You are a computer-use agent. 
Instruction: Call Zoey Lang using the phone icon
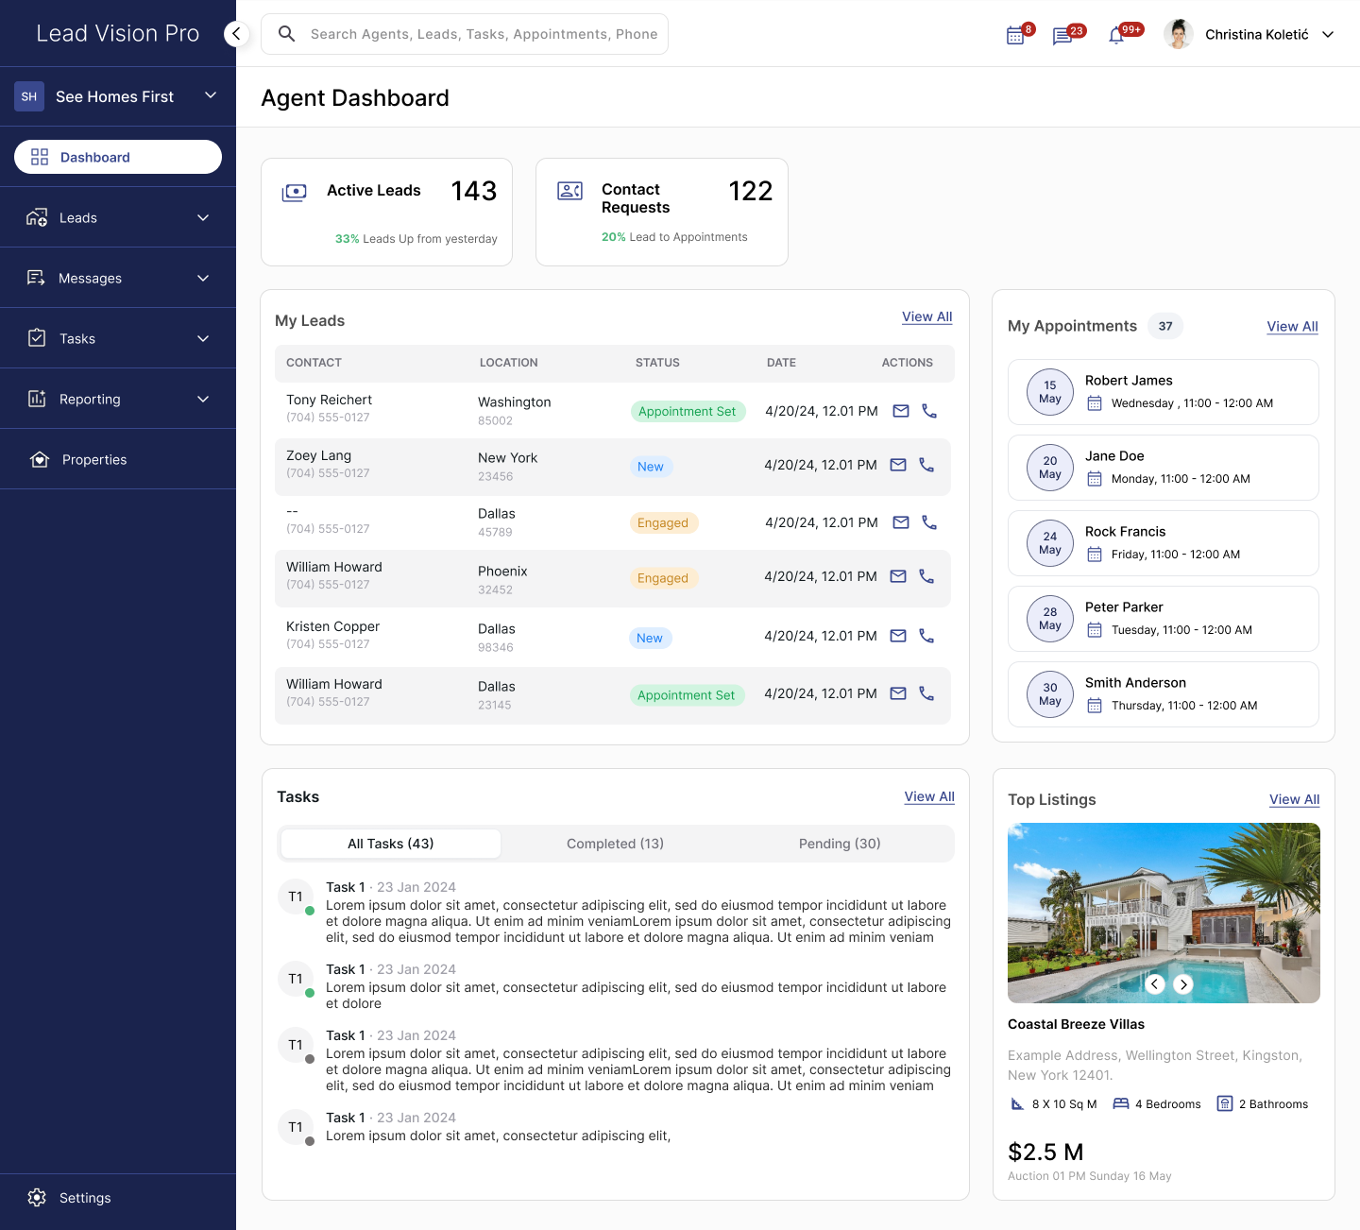tap(926, 465)
